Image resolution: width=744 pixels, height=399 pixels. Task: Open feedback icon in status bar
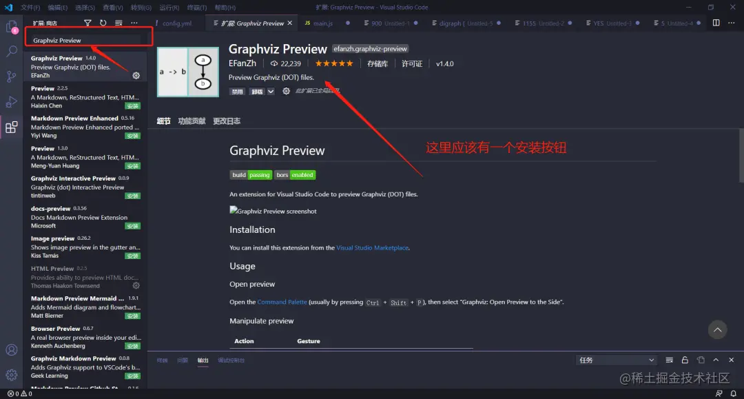click(x=719, y=393)
